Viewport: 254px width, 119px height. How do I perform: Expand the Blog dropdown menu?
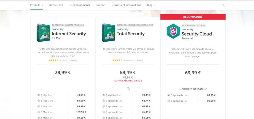click(x=151, y=5)
